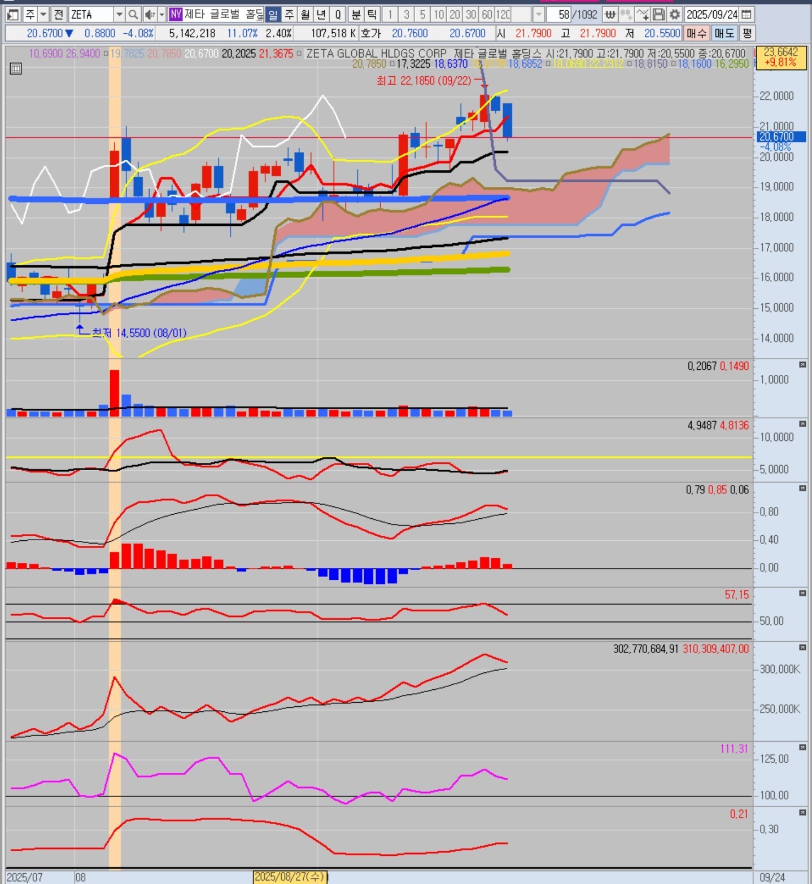Click the candle count field showing 58
Viewport: 812px width, 884px height.
coord(558,14)
